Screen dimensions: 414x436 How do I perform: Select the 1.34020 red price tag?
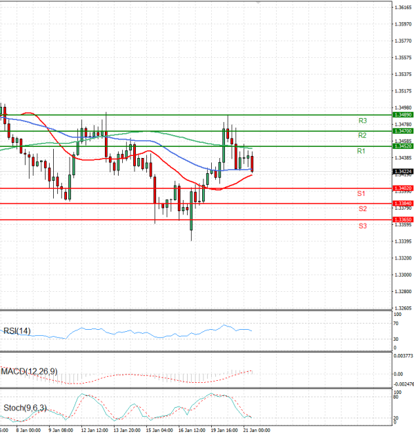point(402,188)
